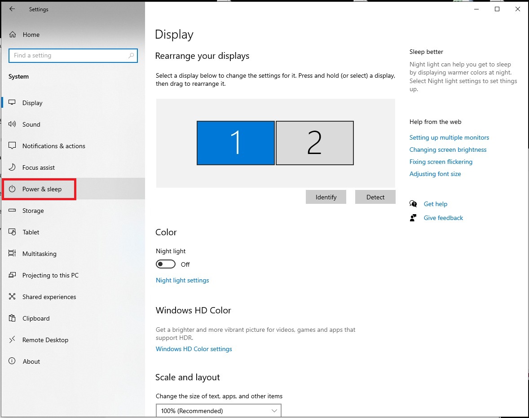Image resolution: width=529 pixels, height=418 pixels.
Task: Open the text size scaling dropdown
Action: [219, 410]
